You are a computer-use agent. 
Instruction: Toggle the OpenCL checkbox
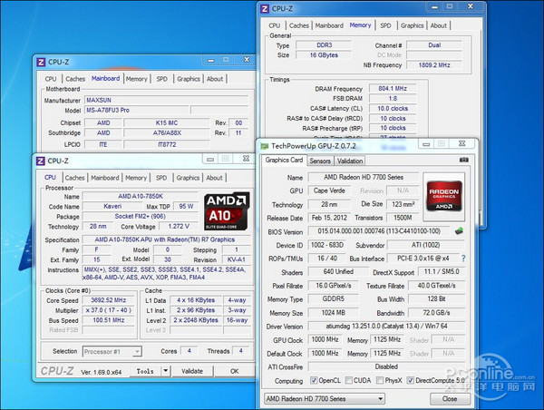click(x=315, y=379)
